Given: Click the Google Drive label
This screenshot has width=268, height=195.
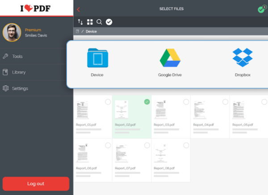Looking at the screenshot, I should click(170, 75).
